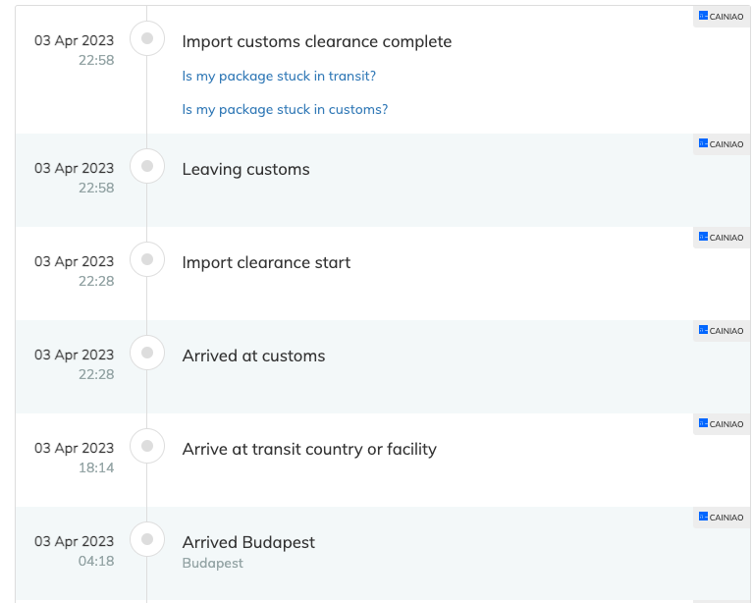
Task: Open 'Is my package stuck in transit?' link
Action: 279,76
